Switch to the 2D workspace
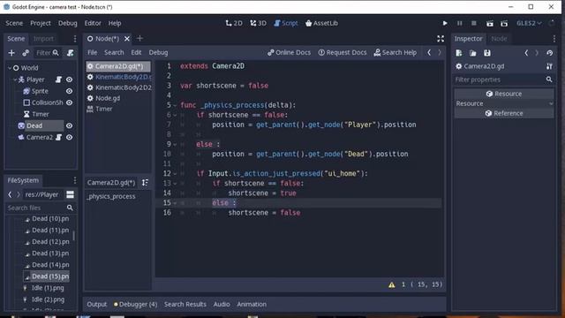Viewport: 565px width, 318px height. point(234,23)
